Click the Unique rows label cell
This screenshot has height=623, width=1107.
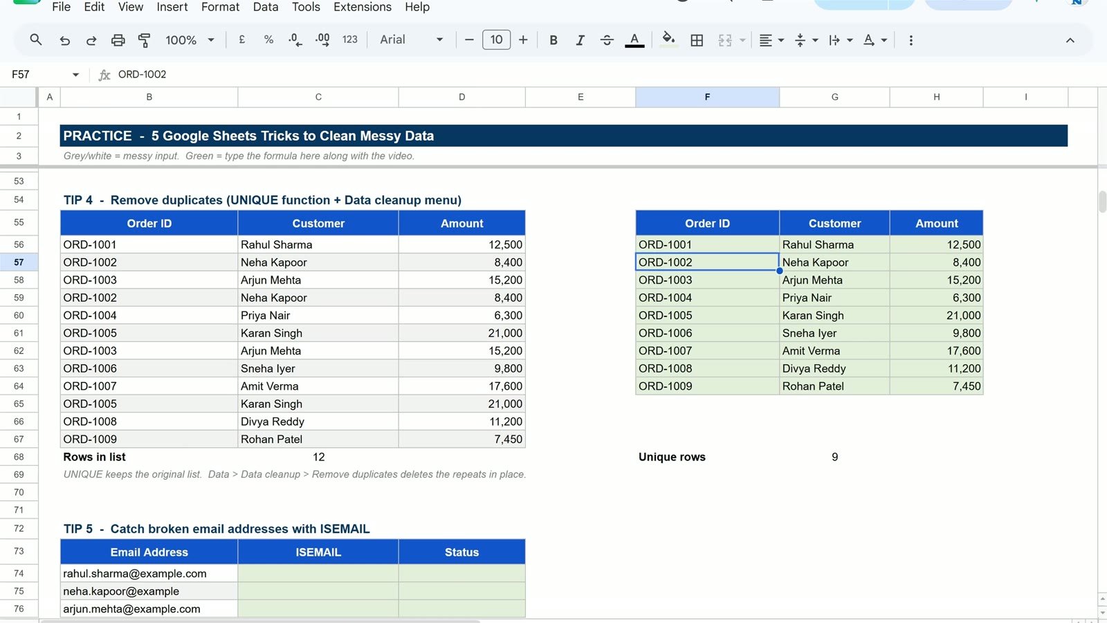707,457
